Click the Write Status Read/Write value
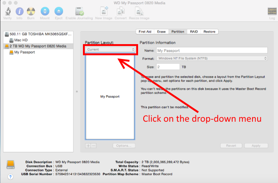278x183 pixels. pyautogui.click(x=150, y=166)
